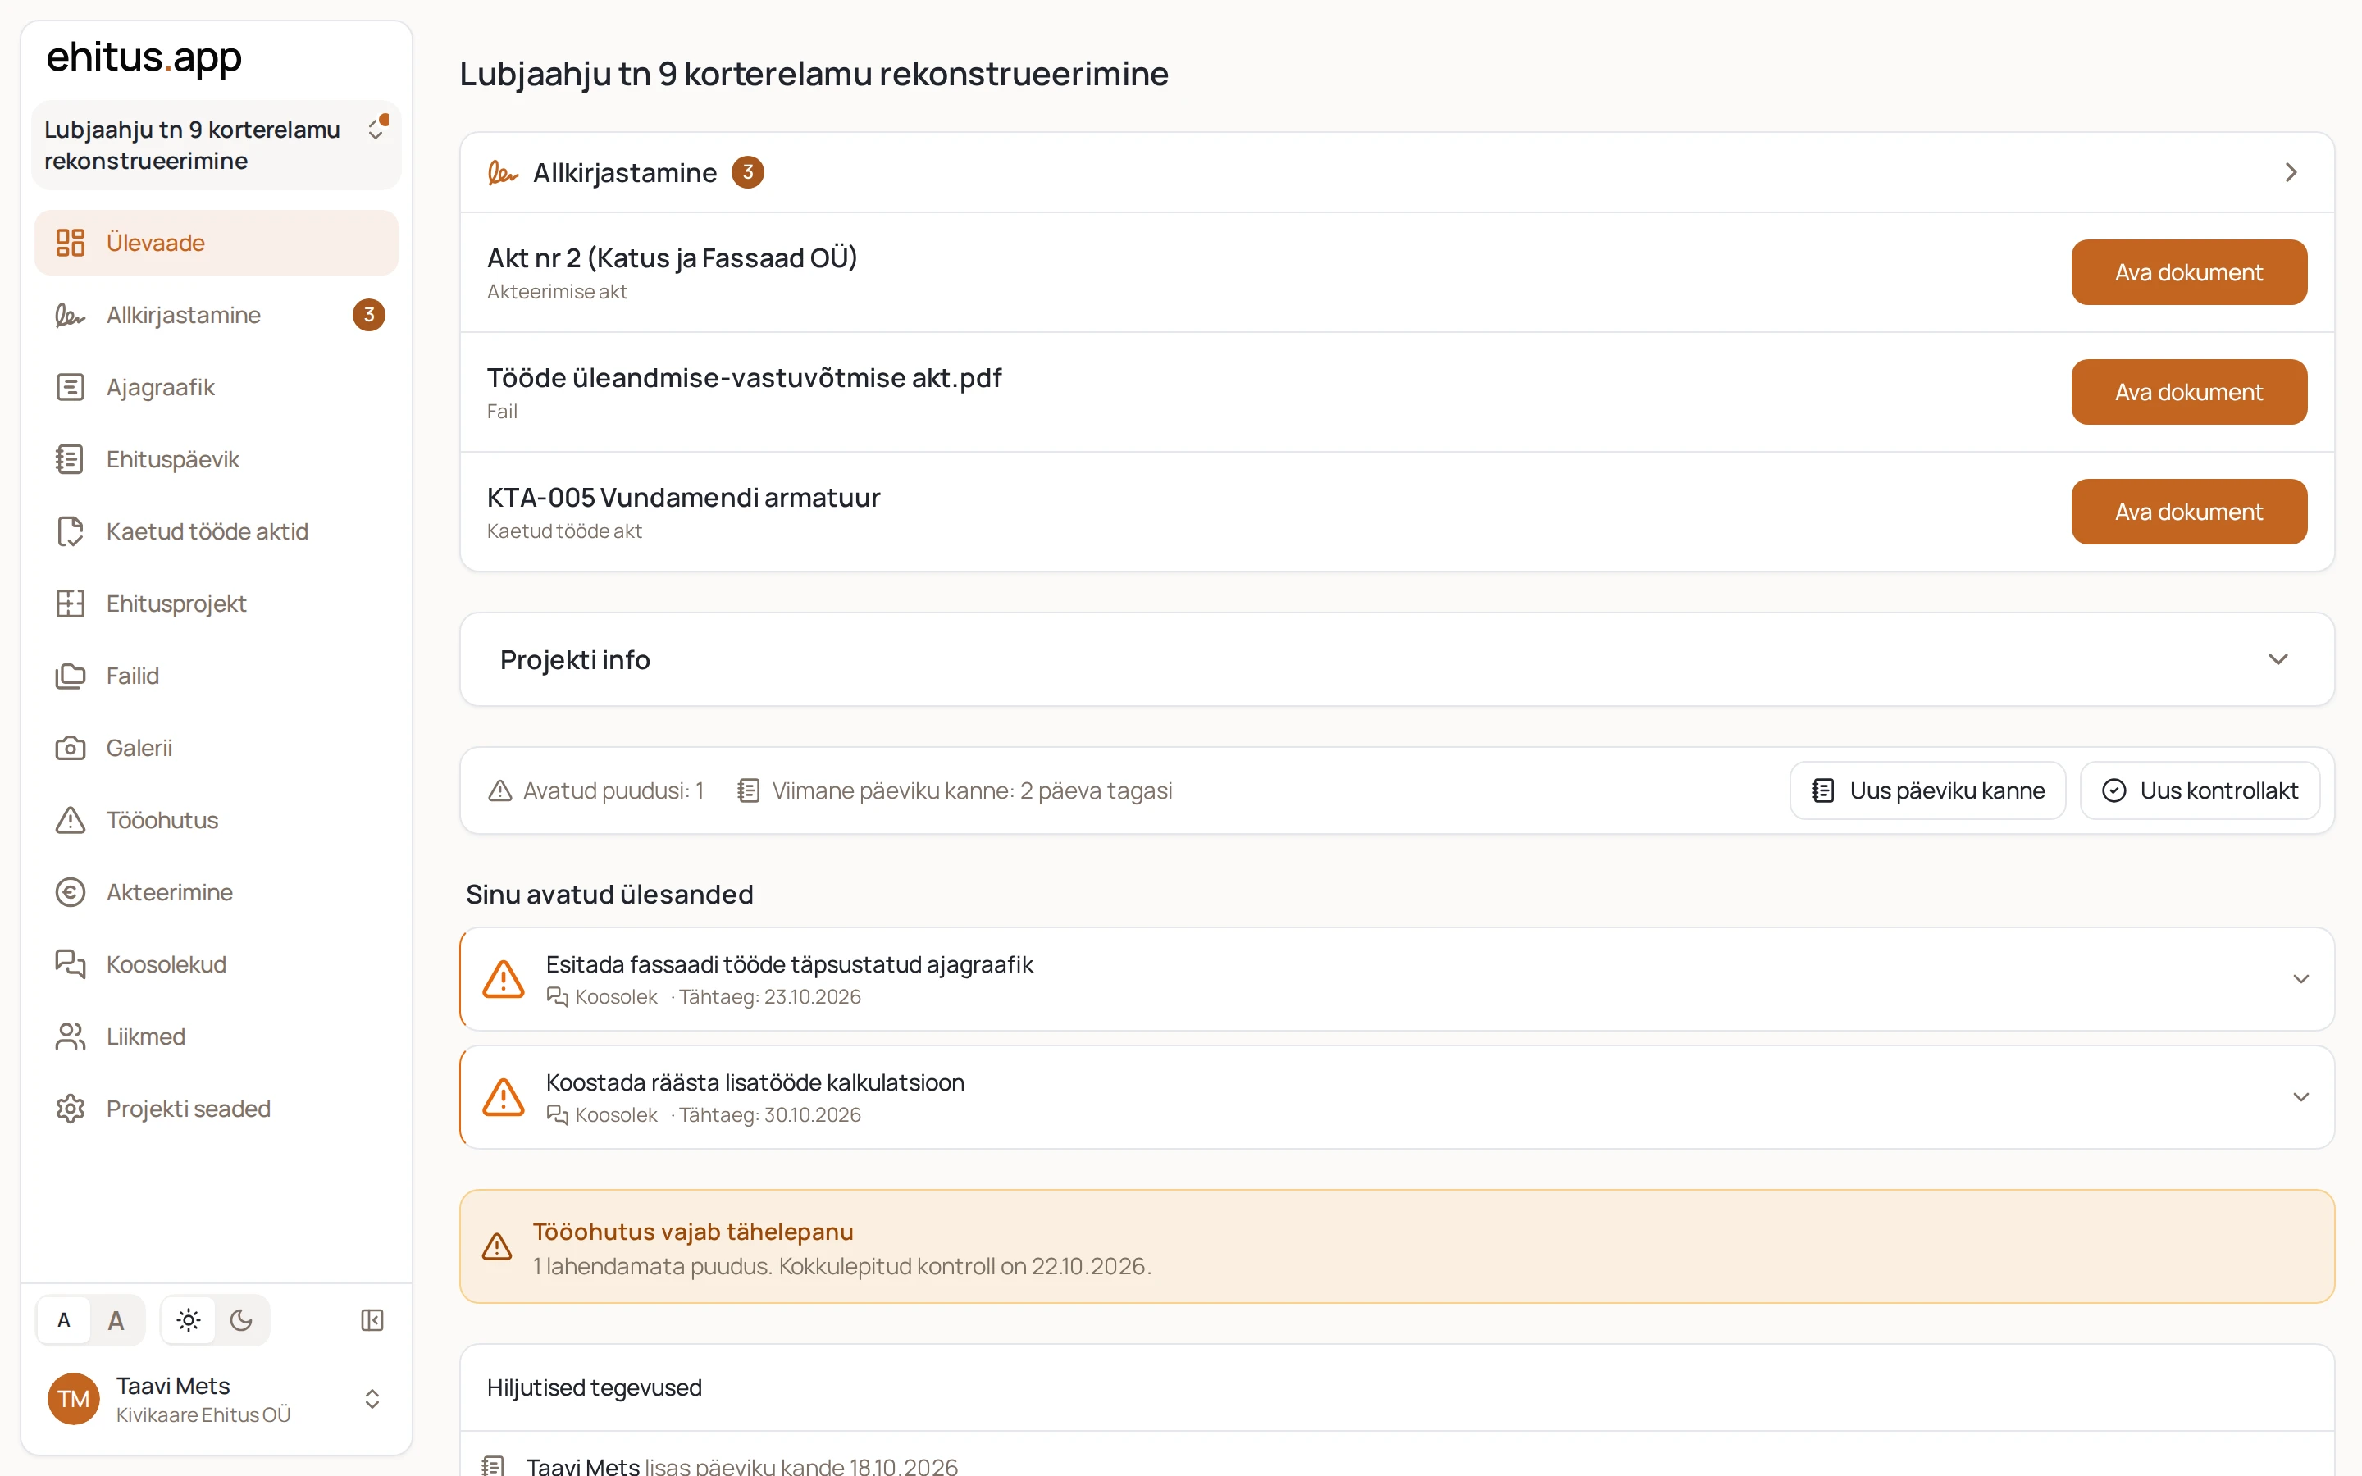Click the Avatud puudusi warning icon

tap(499, 790)
